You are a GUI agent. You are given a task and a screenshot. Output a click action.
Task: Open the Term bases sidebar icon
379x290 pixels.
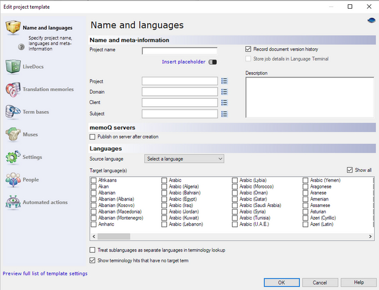[12, 112]
